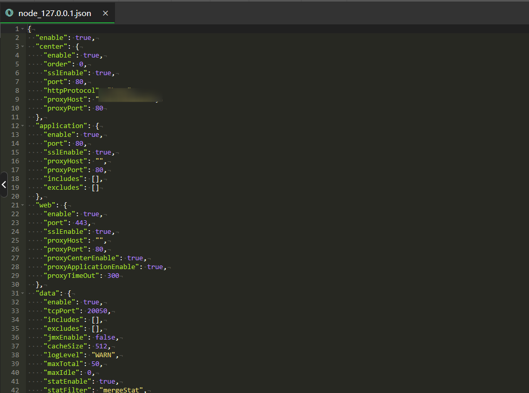The width and height of the screenshot is (529, 393).
Task: Place cursor on the "proxyCenterEnable" key
Action: coord(83,258)
